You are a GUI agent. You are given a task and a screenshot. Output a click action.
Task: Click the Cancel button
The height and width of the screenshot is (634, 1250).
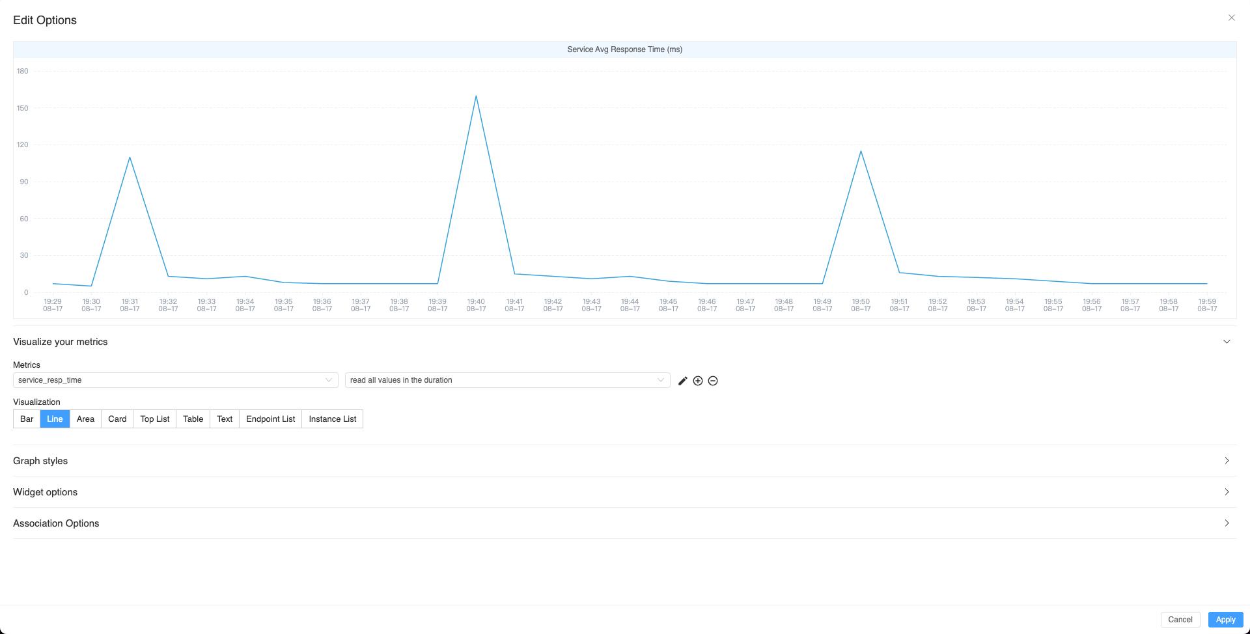(x=1180, y=620)
